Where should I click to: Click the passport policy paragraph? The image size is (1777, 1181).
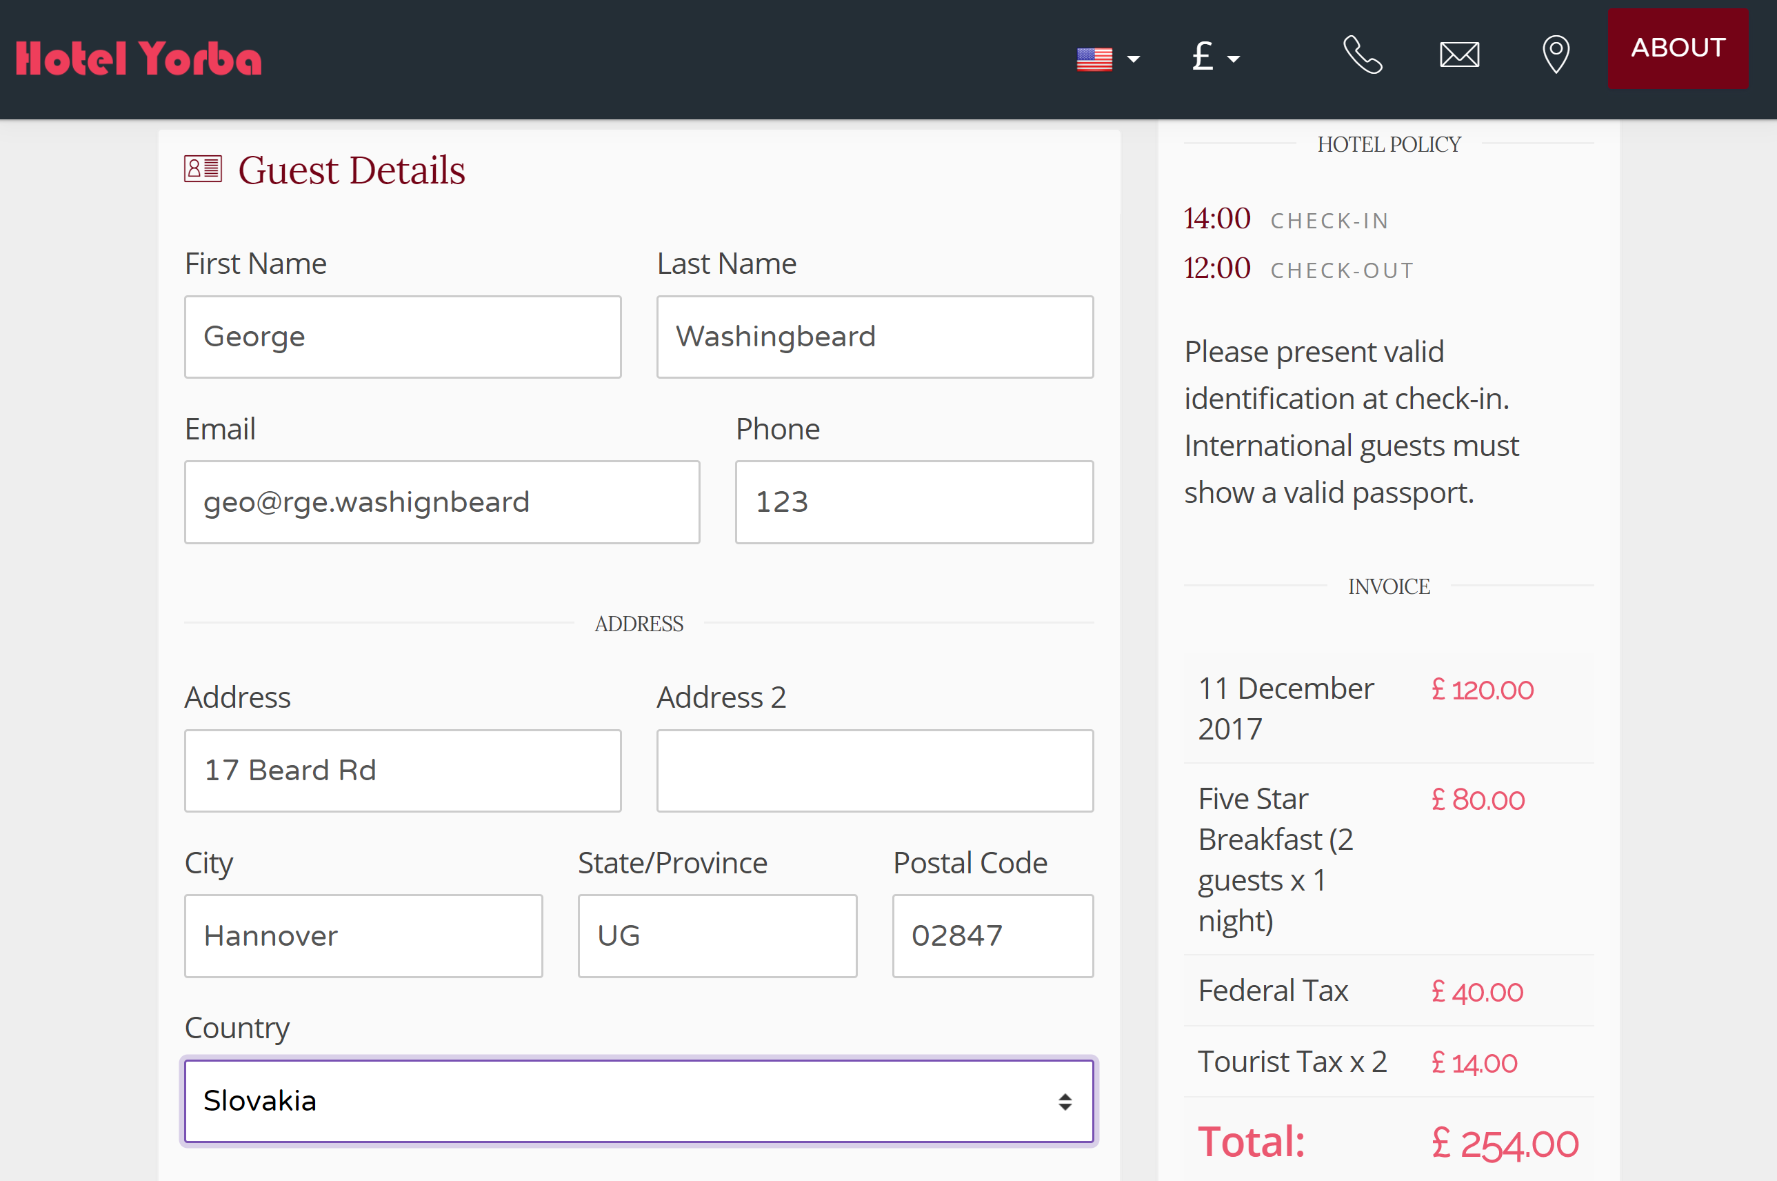click(x=1351, y=421)
